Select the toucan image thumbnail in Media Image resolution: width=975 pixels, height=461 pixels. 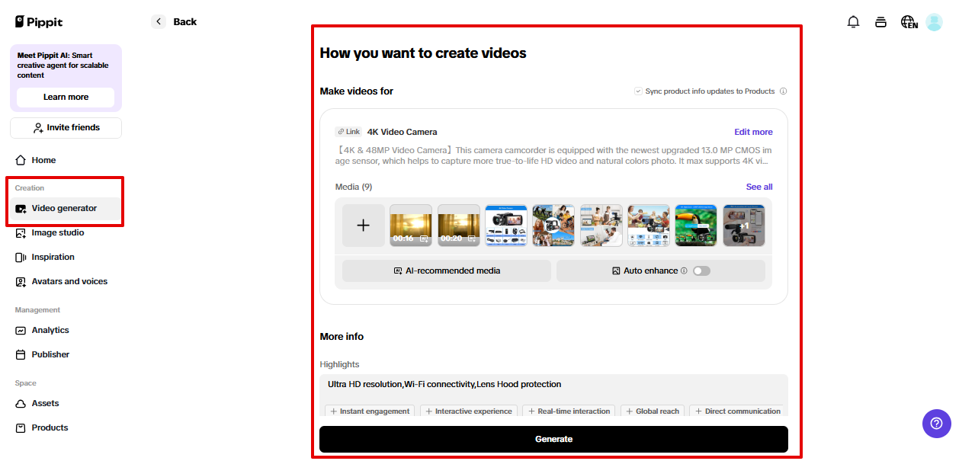696,225
